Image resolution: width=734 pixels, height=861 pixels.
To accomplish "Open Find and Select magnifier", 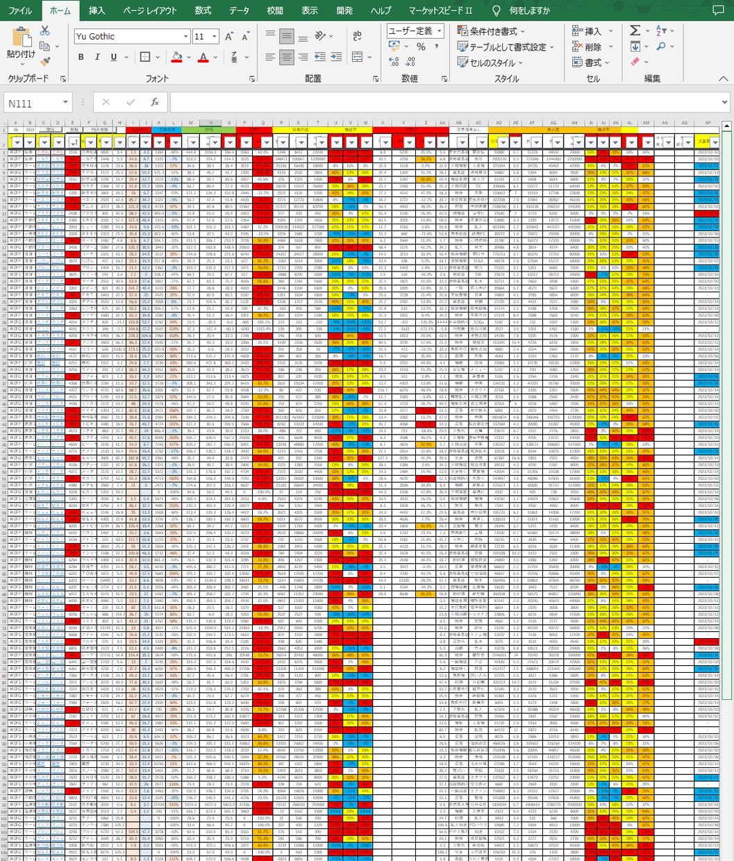I will [660, 47].
